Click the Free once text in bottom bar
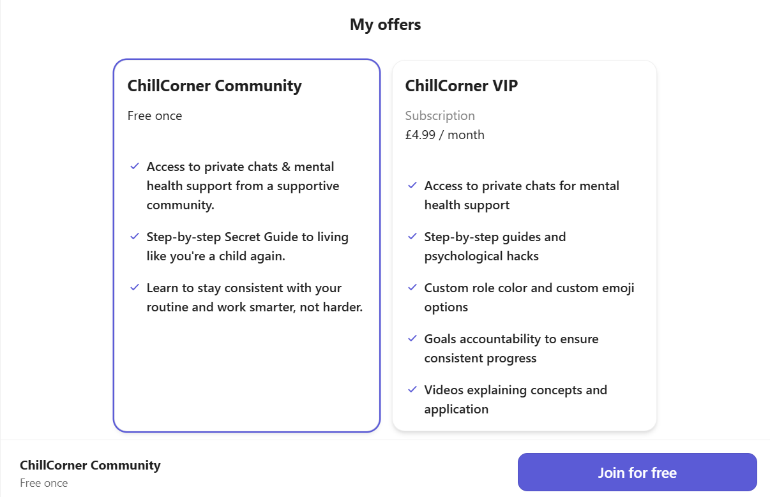770x497 pixels. pos(43,483)
